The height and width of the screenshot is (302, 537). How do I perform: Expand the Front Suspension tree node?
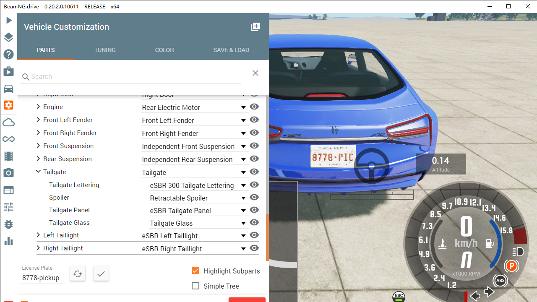[38, 146]
